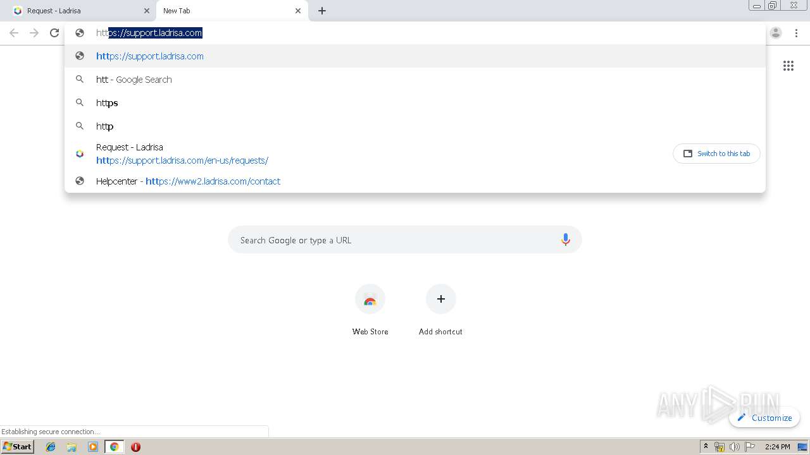
Task: Launch Internet Explorer from the taskbar
Action: tap(51, 447)
